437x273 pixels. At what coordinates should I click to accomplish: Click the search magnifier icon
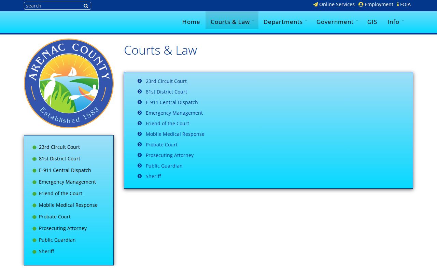pos(86,6)
